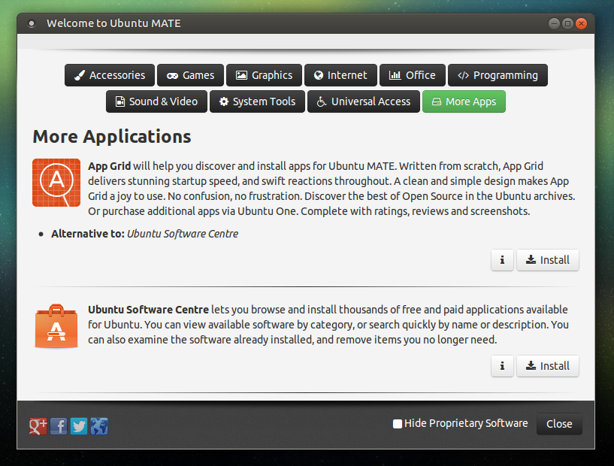Open the Graphics category
This screenshot has height=466, width=614.
pyautogui.click(x=264, y=74)
